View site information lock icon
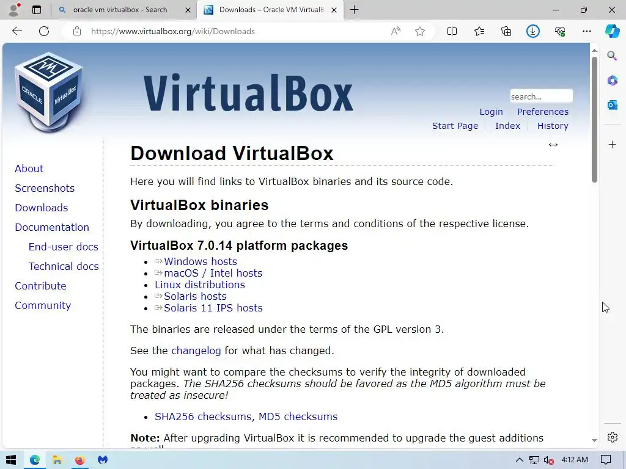626x469 pixels. pos(77,31)
